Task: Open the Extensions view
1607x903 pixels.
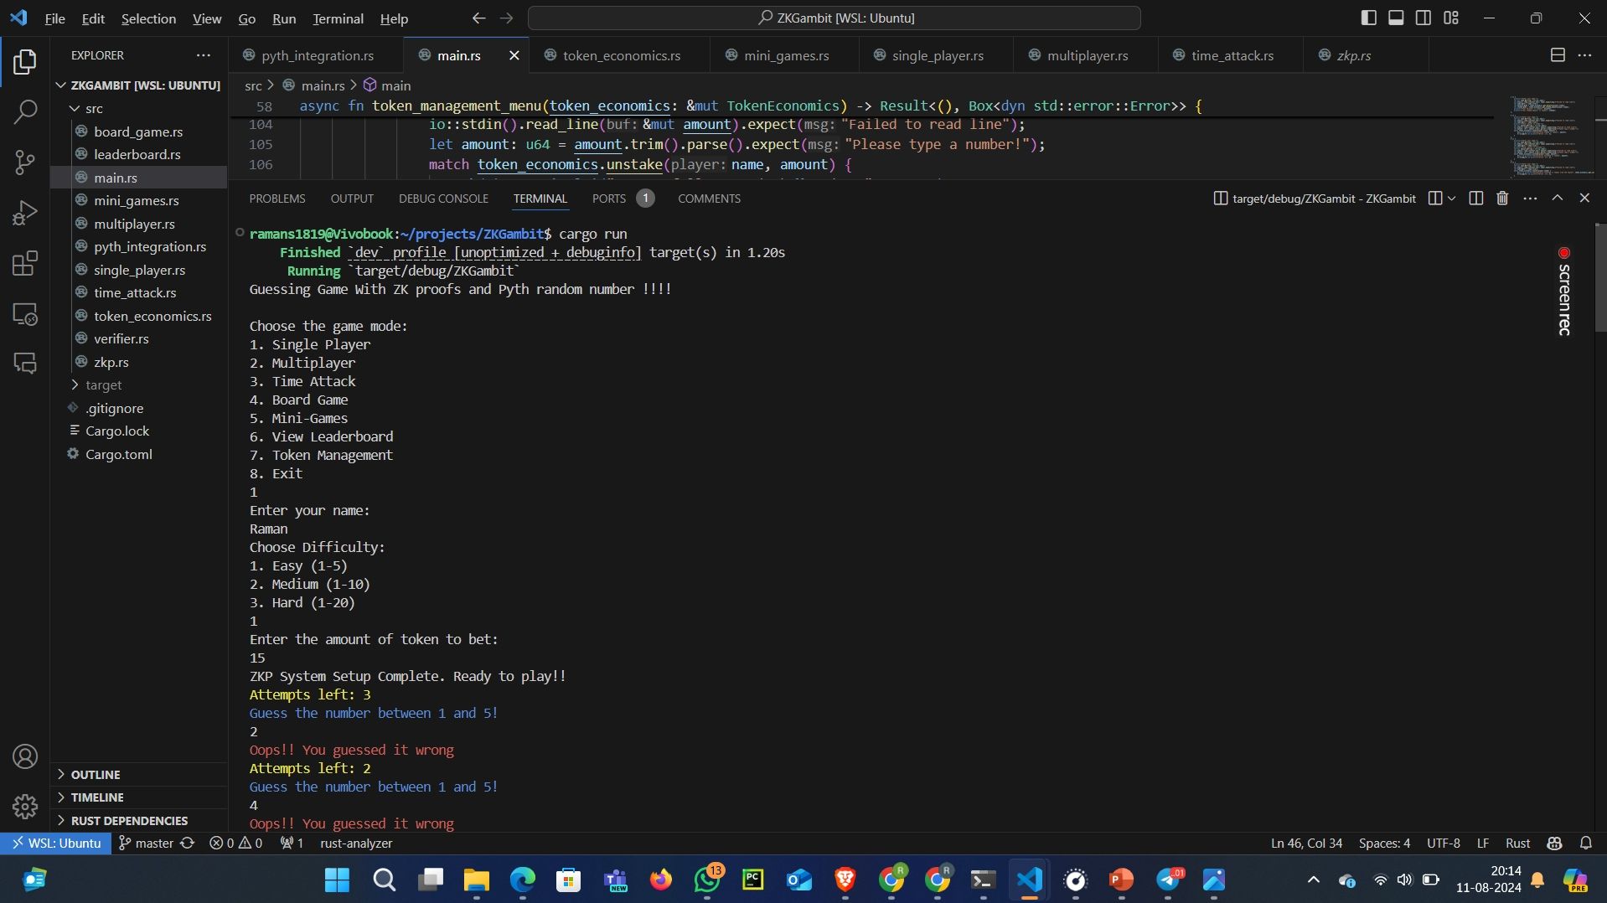Action: click(25, 263)
